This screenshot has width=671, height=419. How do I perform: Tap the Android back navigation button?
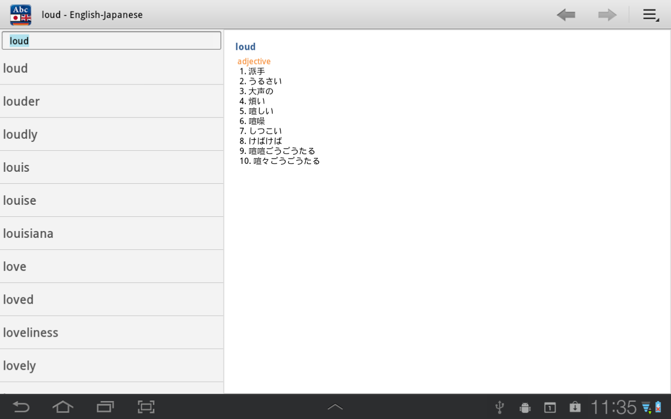click(21, 406)
